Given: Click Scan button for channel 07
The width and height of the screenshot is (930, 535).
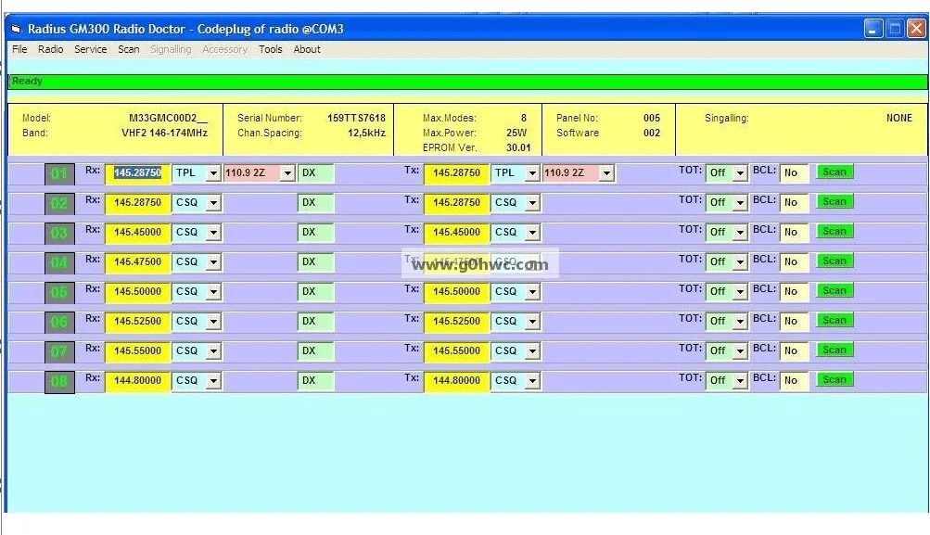Looking at the screenshot, I should point(834,350).
